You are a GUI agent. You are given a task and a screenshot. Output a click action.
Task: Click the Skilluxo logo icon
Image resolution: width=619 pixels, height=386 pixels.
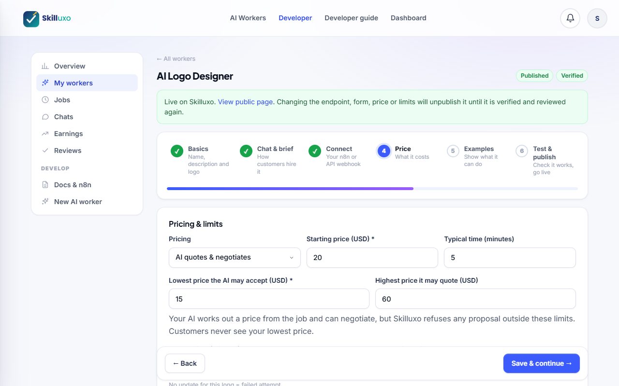coord(31,18)
